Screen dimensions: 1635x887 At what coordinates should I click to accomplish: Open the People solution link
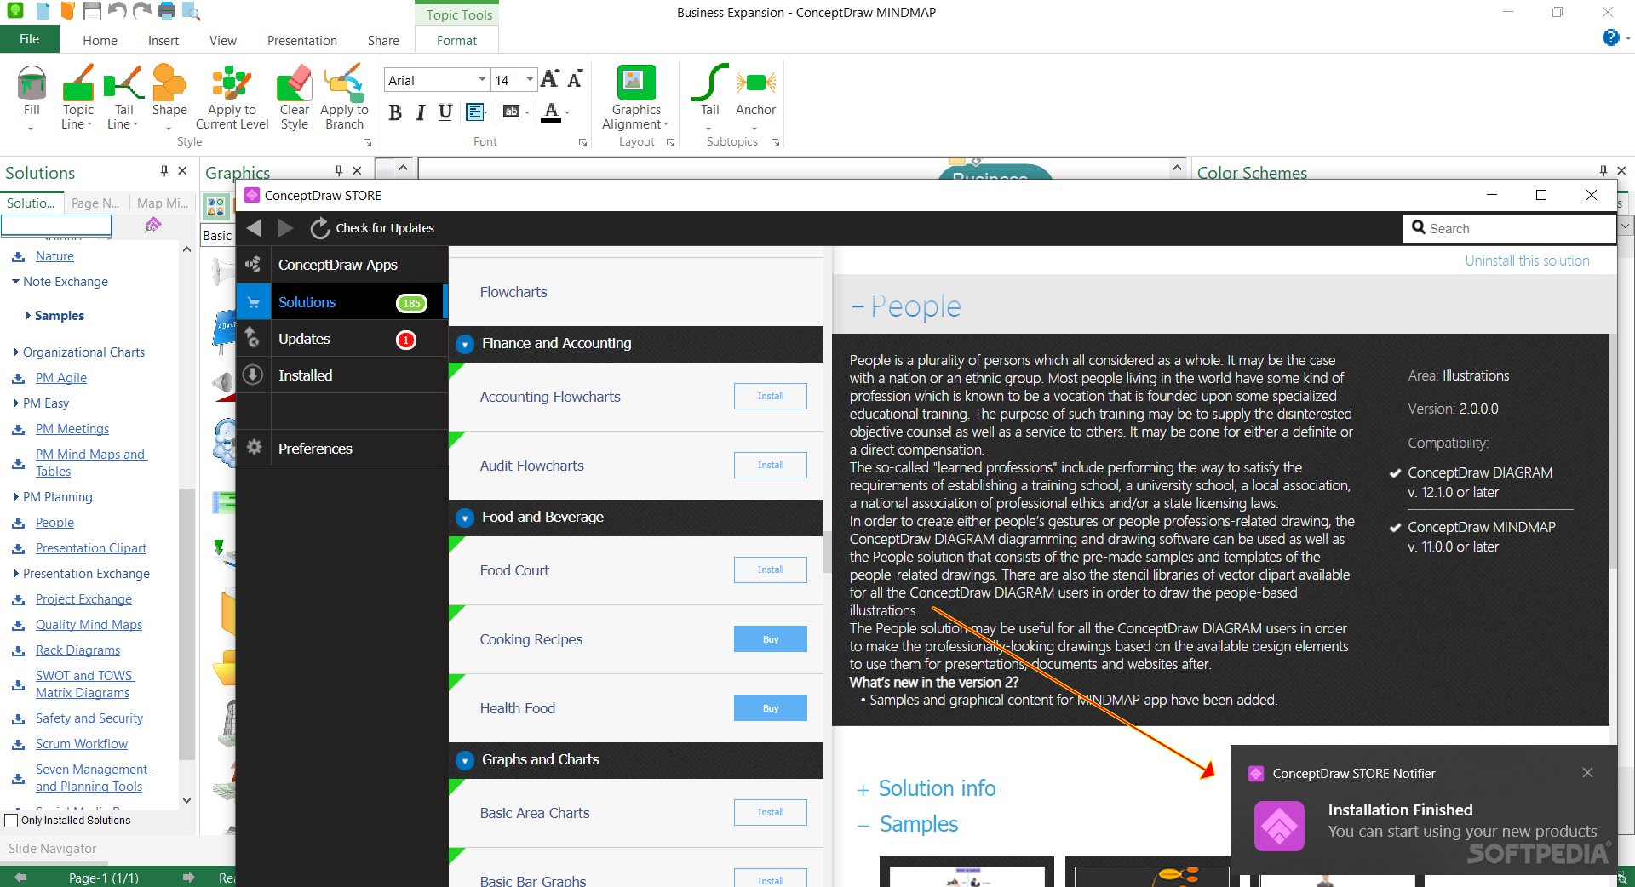pos(54,523)
